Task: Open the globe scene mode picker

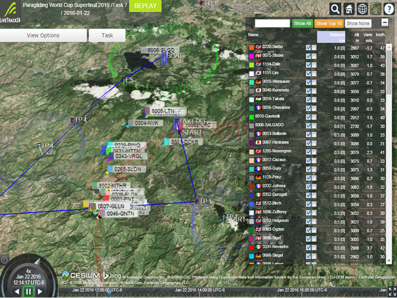Action: click(x=363, y=9)
